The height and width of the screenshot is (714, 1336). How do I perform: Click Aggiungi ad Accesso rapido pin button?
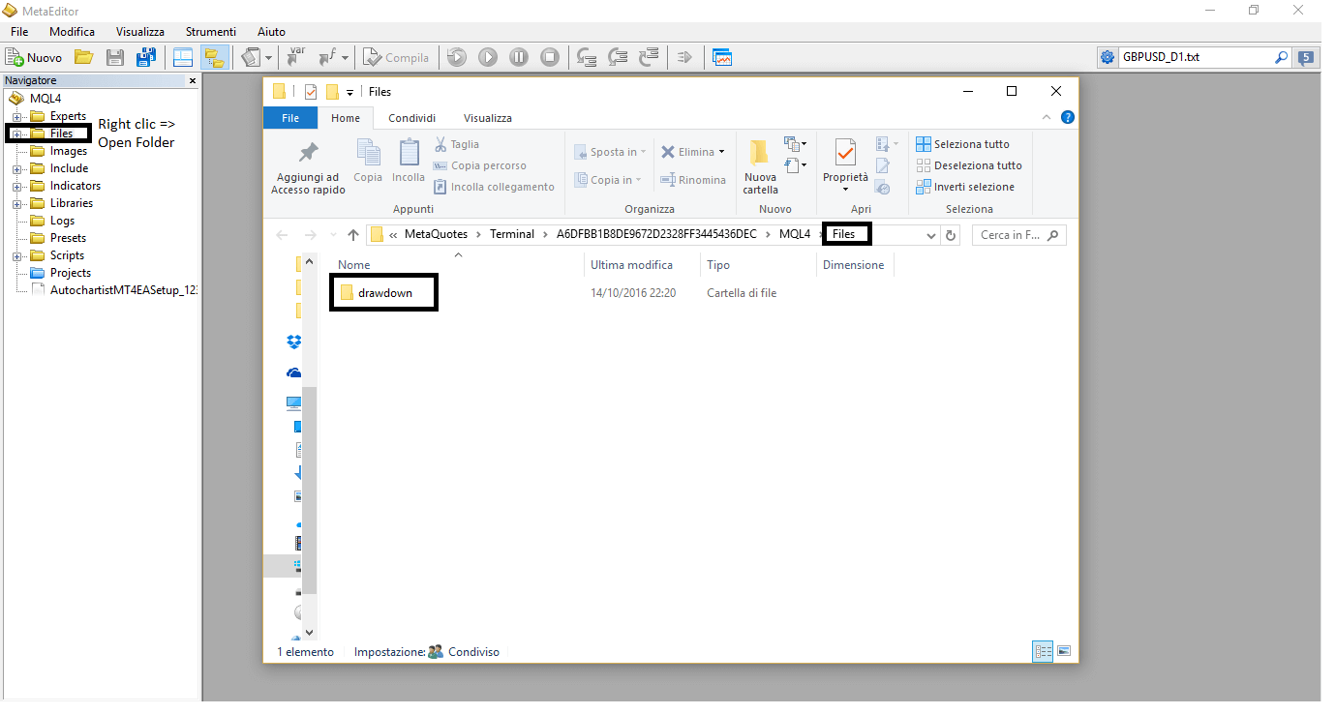click(x=308, y=168)
